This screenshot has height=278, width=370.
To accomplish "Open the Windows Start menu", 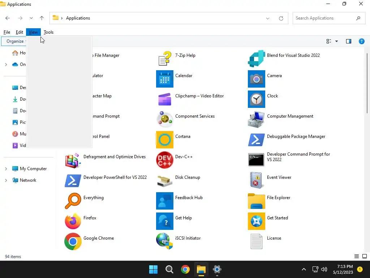I will pos(153,269).
